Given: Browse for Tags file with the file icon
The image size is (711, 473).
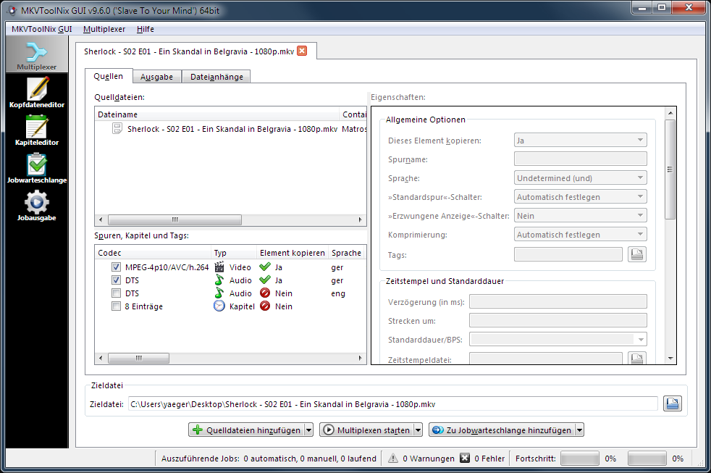Looking at the screenshot, I should pyautogui.click(x=637, y=254).
